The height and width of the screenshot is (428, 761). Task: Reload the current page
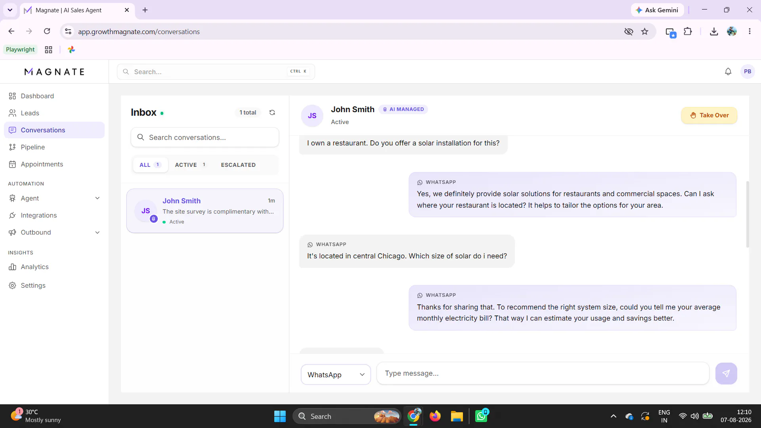click(x=47, y=31)
